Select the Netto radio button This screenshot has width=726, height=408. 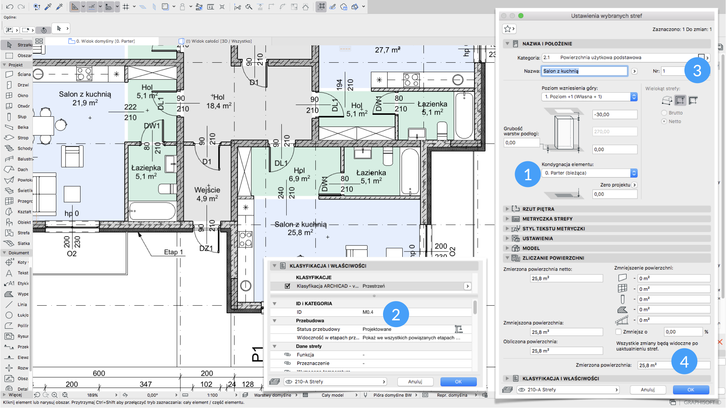tap(664, 121)
